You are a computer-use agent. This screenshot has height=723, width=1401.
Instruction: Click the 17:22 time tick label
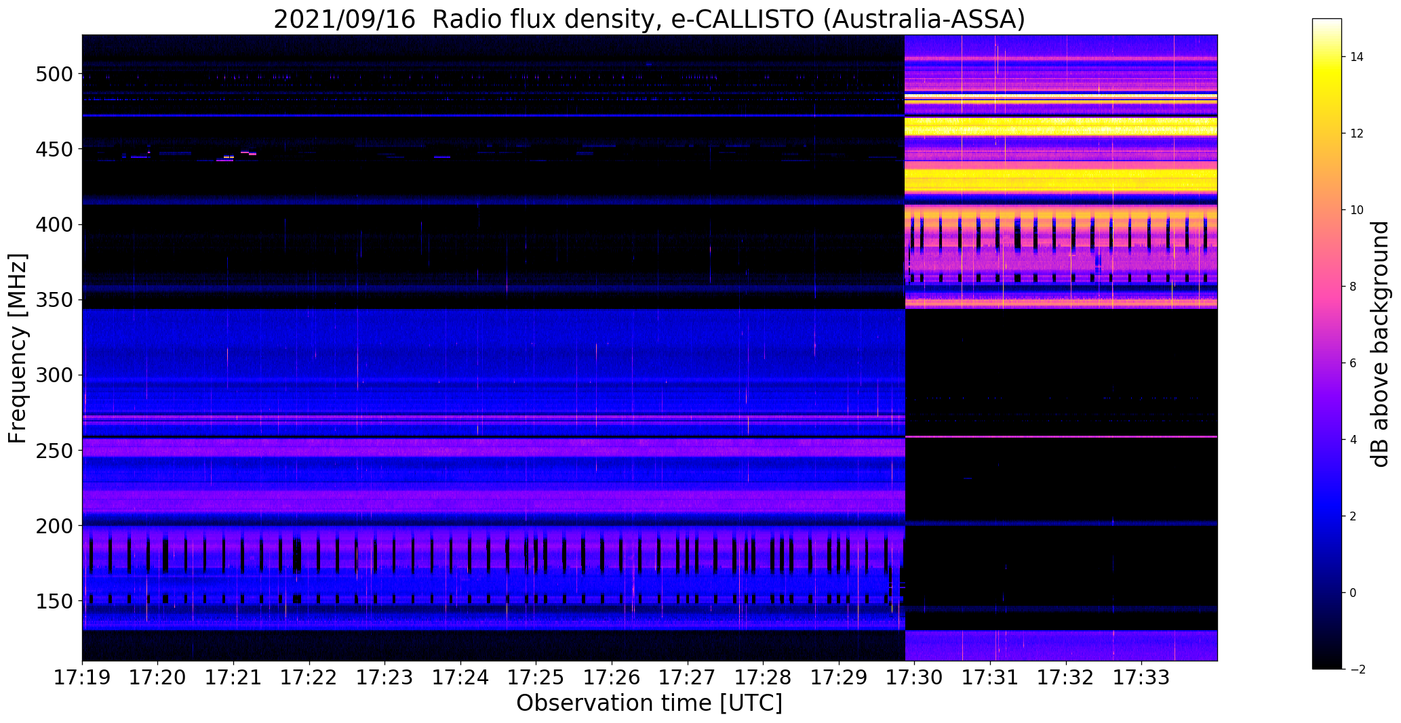tap(310, 677)
